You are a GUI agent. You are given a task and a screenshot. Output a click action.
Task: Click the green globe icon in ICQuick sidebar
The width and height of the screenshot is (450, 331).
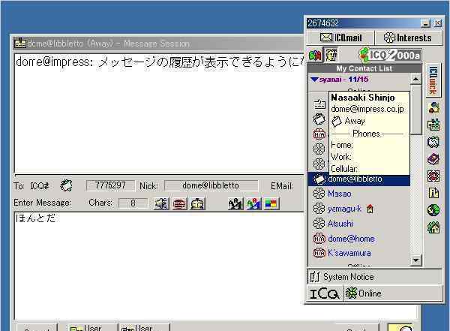[433, 210]
